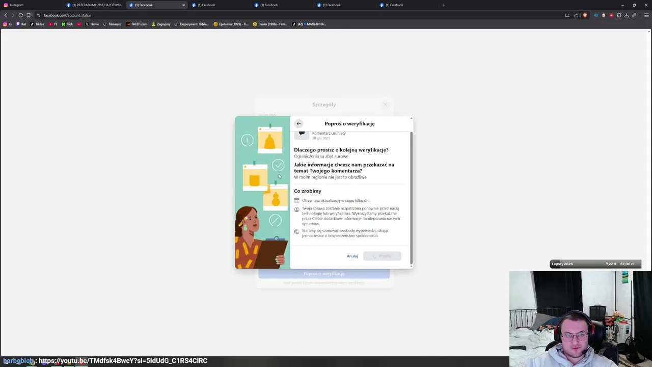The height and width of the screenshot is (367, 652).
Task: Open the '(42) МАЛЬВИНА' TikTok bookmark
Action: (309, 24)
